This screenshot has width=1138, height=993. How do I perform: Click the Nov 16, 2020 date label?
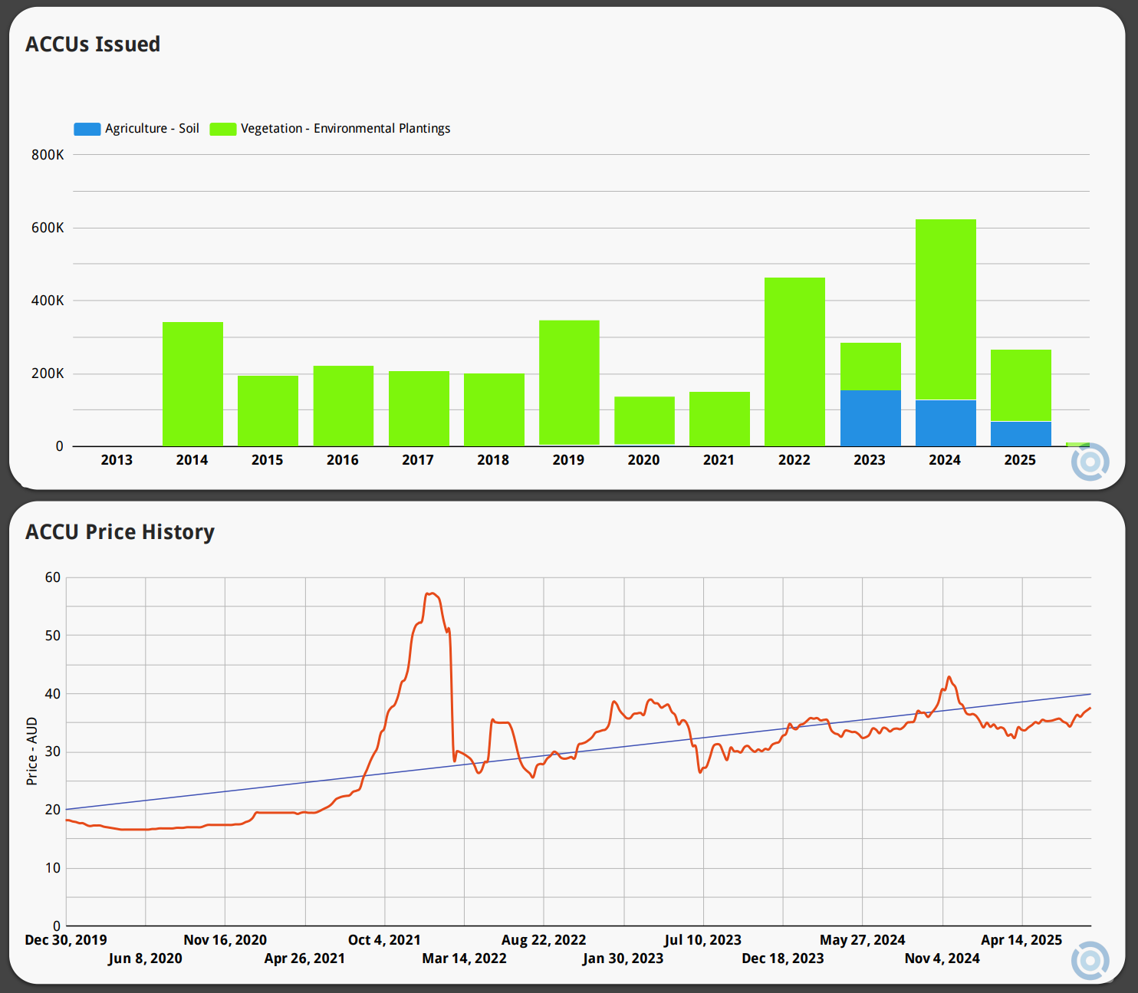(x=225, y=940)
